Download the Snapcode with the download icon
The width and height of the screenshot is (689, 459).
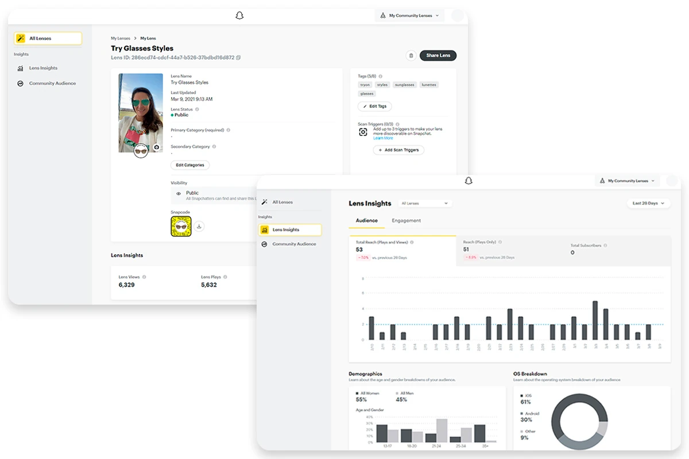(199, 227)
